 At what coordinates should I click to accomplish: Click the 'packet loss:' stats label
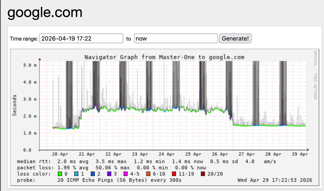click(35, 168)
